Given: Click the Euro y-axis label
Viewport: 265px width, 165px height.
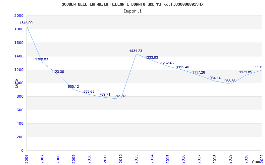Looking at the screenshot, I should [x=16, y=83].
